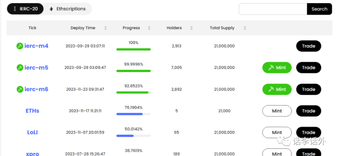Sort by Deploy Time arrows
This screenshot has height=156, width=337.
(106, 28)
